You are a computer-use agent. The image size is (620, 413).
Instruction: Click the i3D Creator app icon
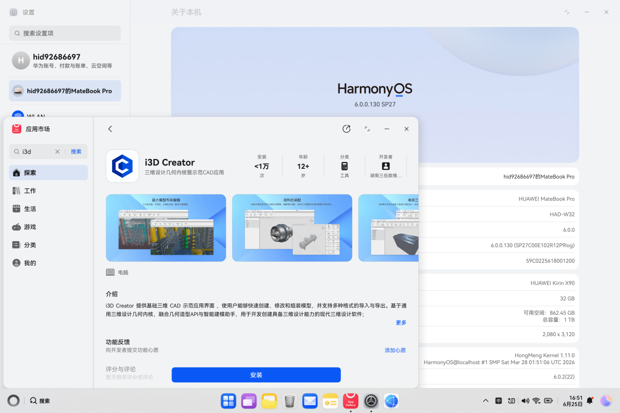pos(122,166)
